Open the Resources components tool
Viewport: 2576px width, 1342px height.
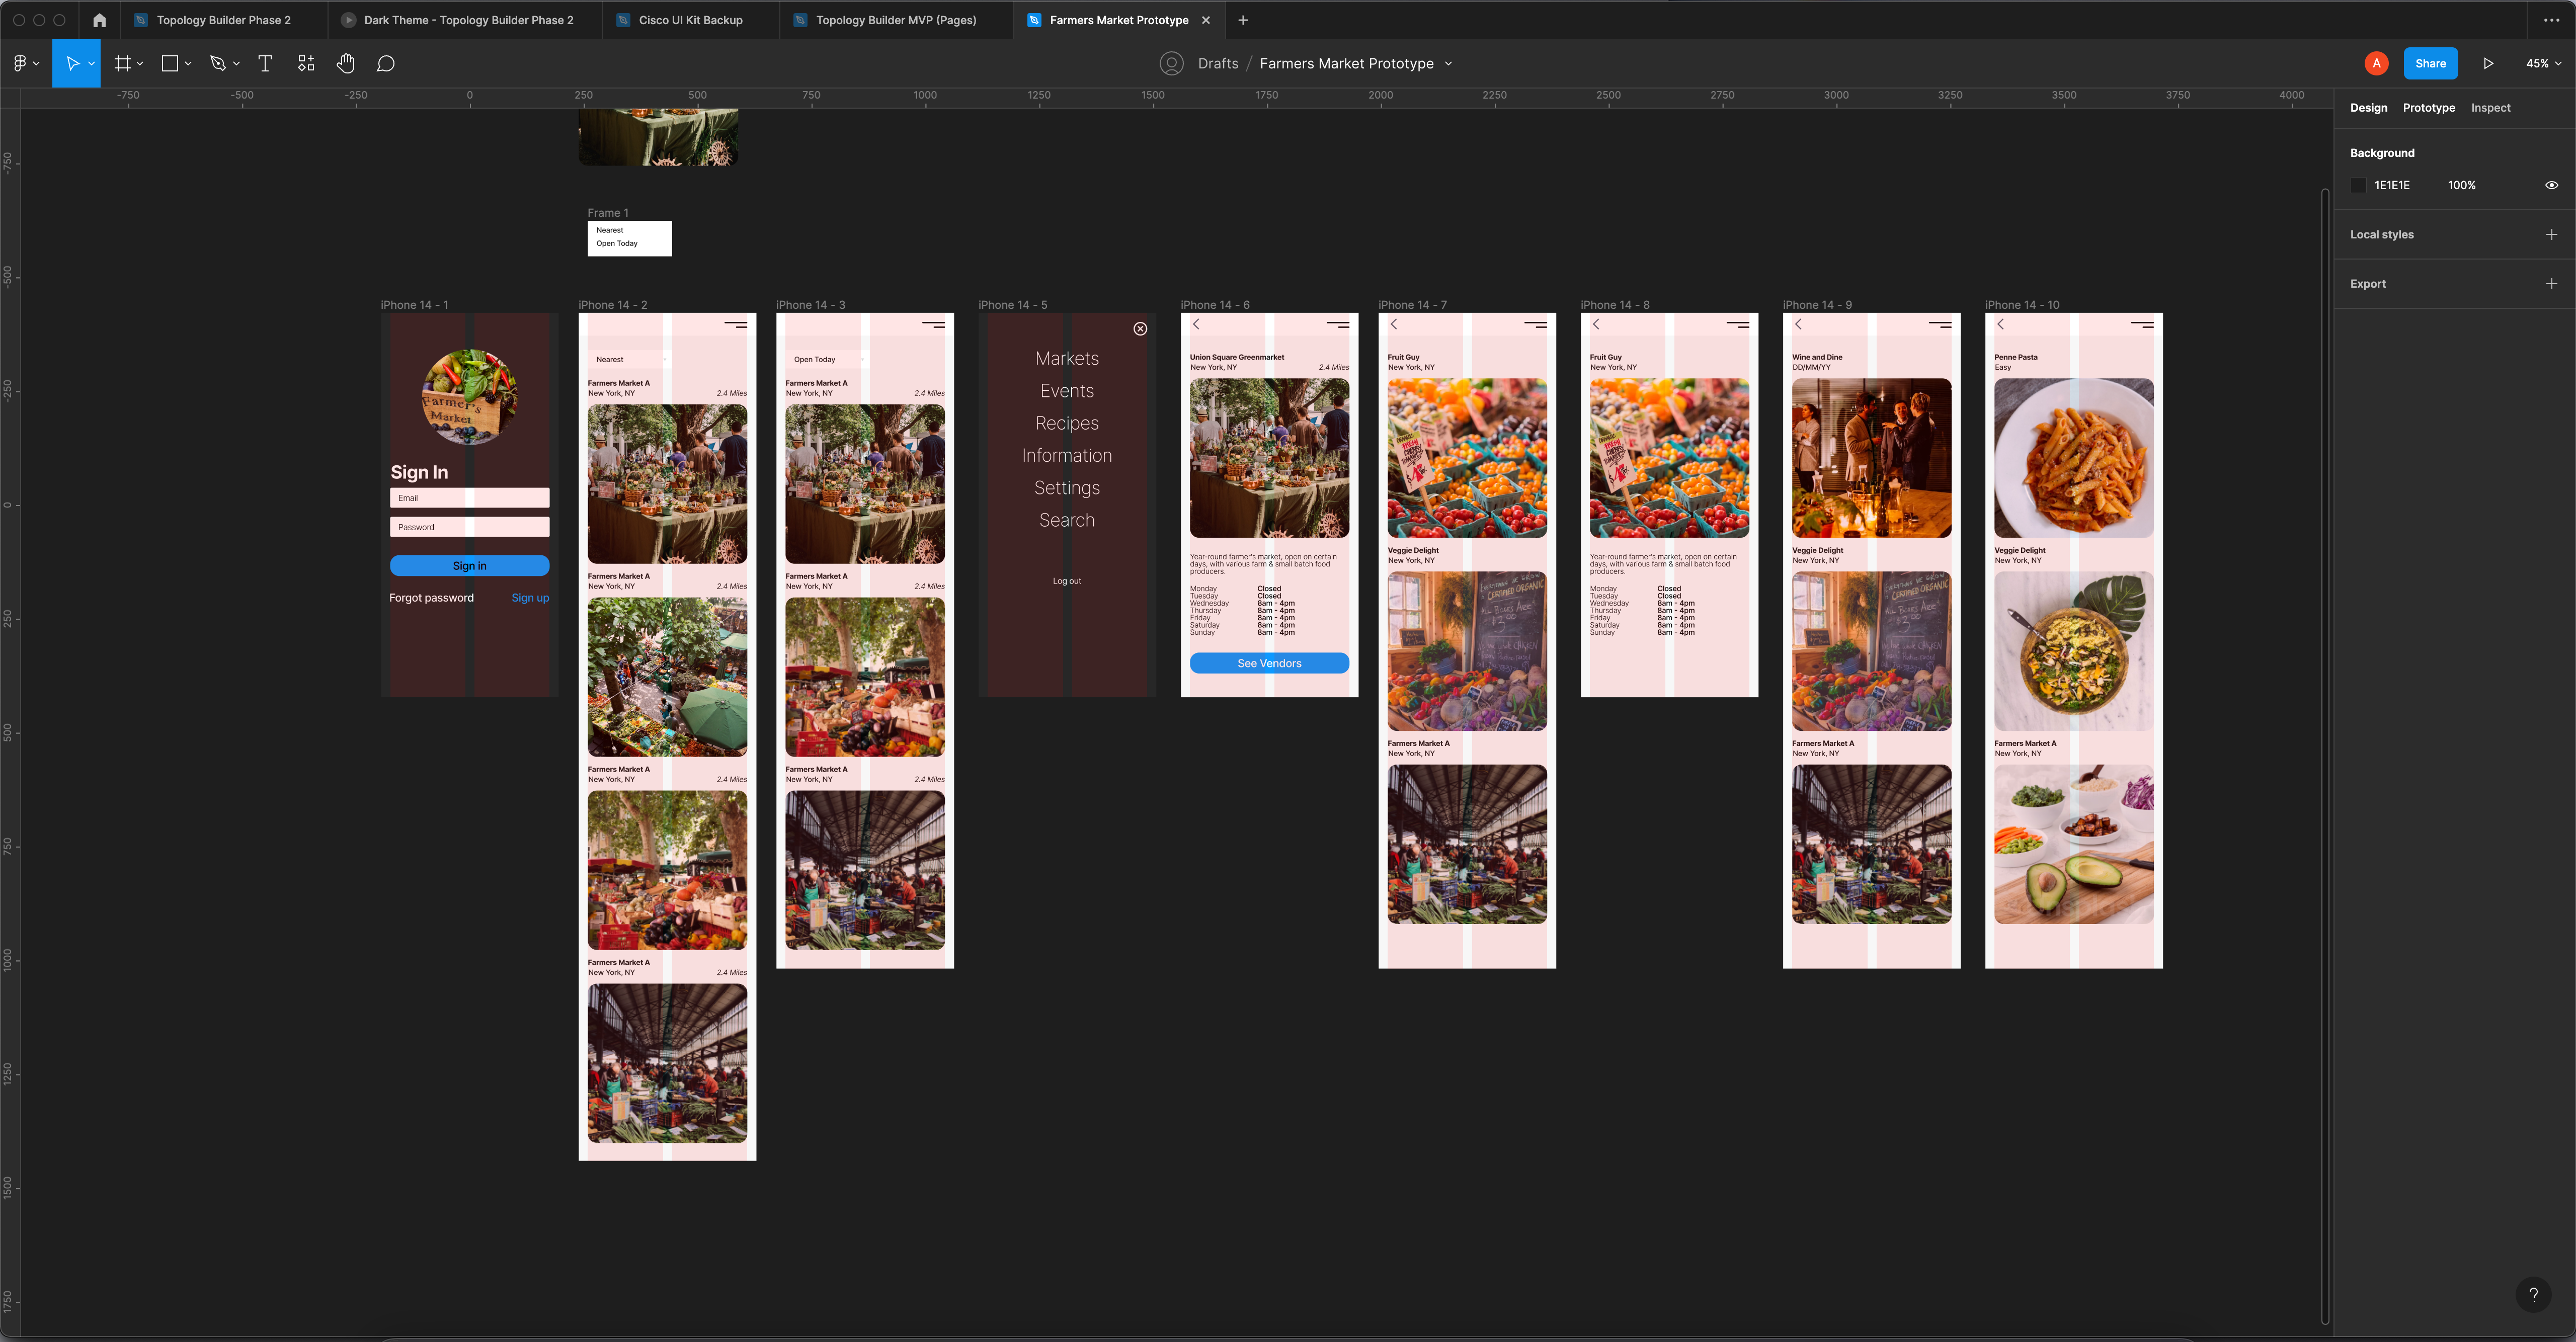(306, 63)
